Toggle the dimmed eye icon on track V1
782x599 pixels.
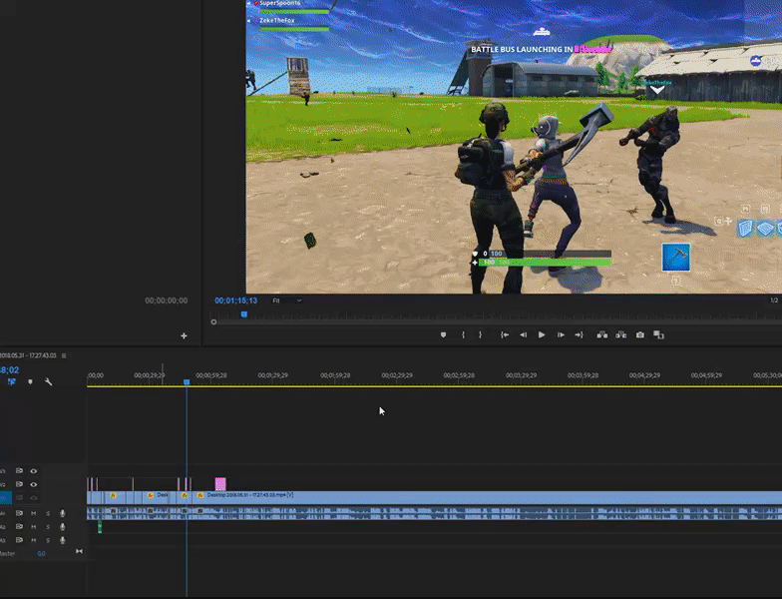(x=34, y=497)
